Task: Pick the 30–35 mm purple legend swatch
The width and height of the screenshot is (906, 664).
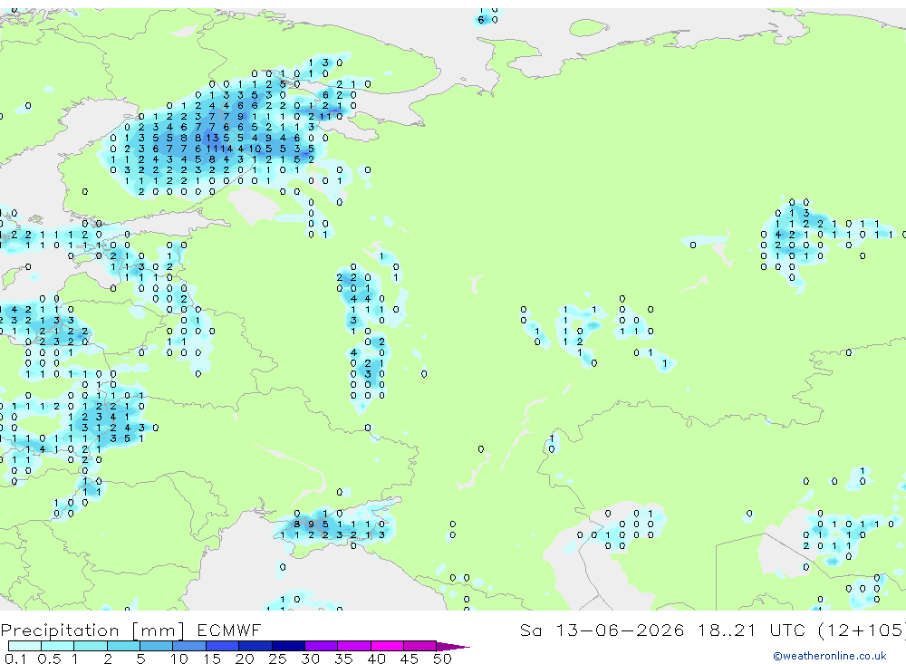Action: (x=321, y=646)
